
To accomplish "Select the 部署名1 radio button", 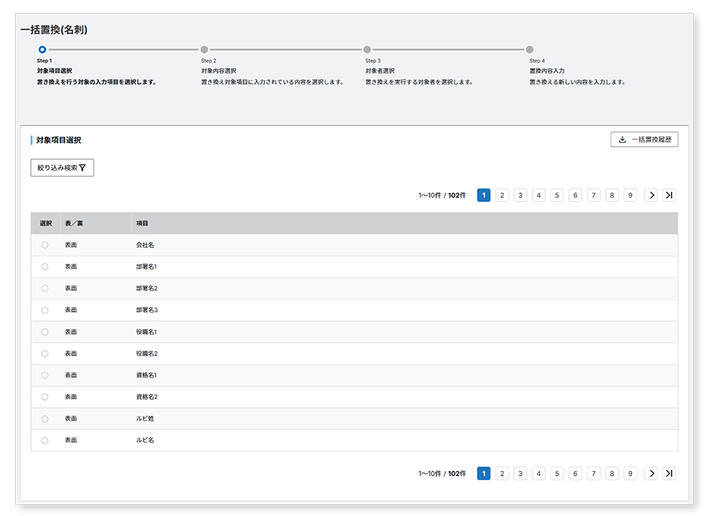I will point(44,267).
